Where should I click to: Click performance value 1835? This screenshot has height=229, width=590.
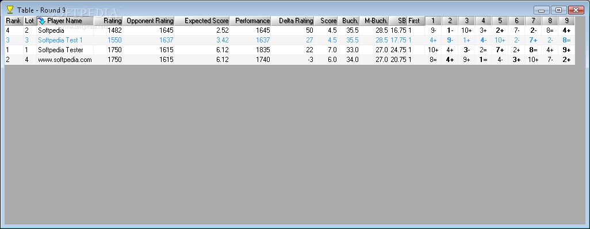pos(263,50)
